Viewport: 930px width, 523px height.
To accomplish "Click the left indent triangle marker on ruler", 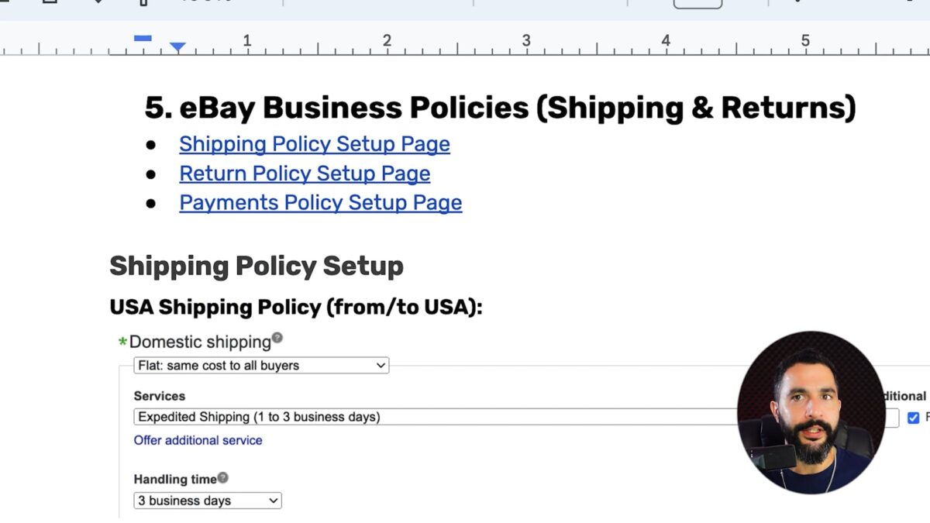I will pyautogui.click(x=177, y=47).
